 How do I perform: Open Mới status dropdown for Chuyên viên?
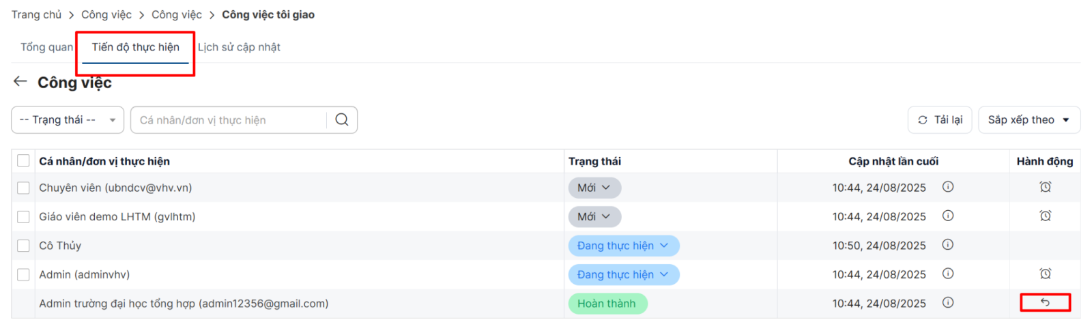coord(594,188)
